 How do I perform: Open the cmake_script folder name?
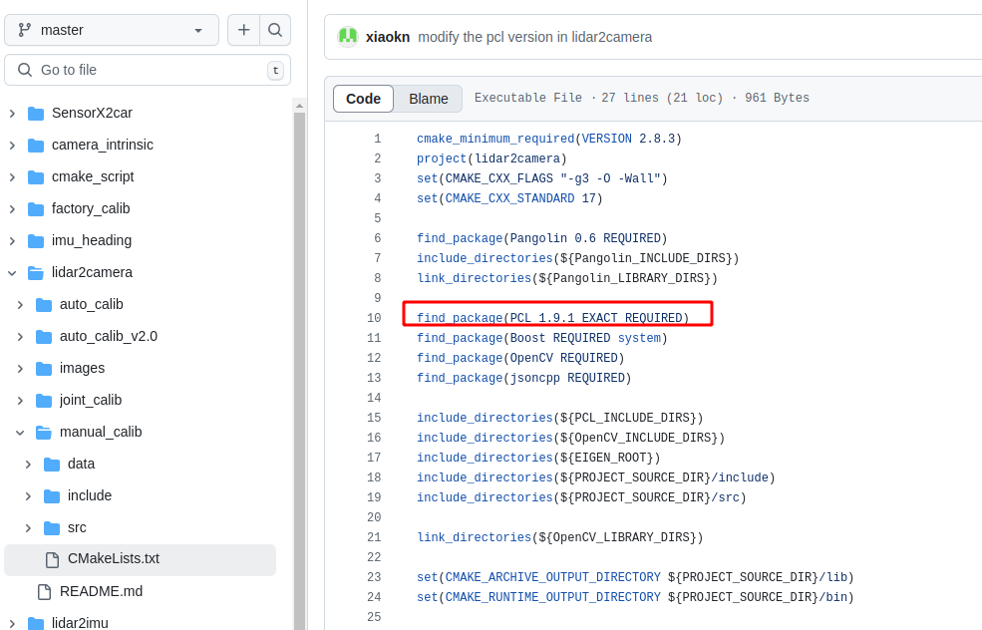click(x=93, y=176)
